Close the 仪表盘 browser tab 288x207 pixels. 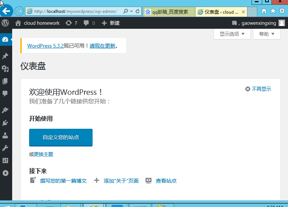243,12
